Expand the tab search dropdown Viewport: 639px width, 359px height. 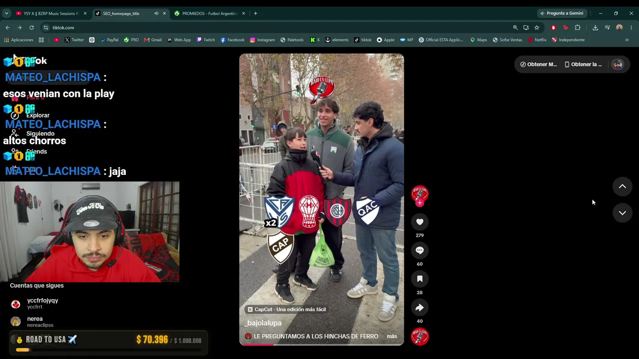coord(6,13)
